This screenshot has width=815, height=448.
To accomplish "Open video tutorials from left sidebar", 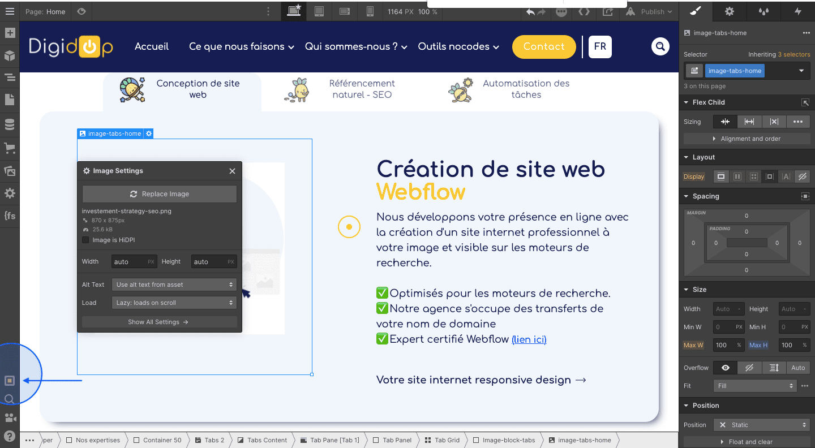I will (x=10, y=418).
